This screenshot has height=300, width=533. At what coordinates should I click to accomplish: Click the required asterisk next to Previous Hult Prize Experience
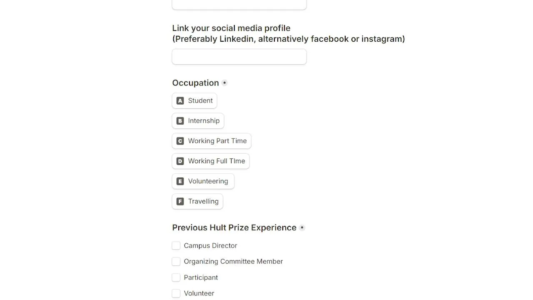(302, 227)
